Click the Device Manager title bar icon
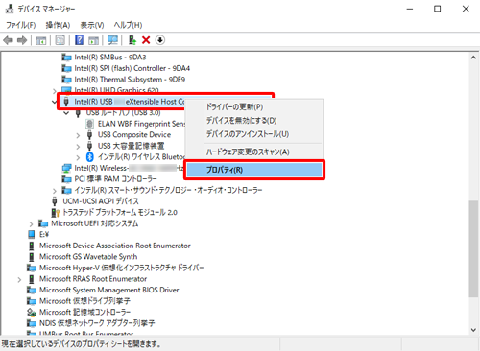 (x=10, y=9)
